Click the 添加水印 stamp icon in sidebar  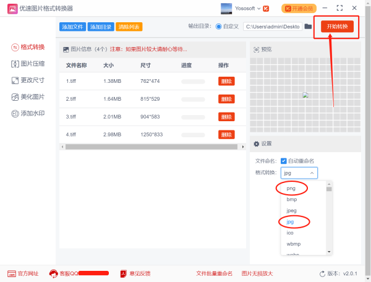pos(15,114)
